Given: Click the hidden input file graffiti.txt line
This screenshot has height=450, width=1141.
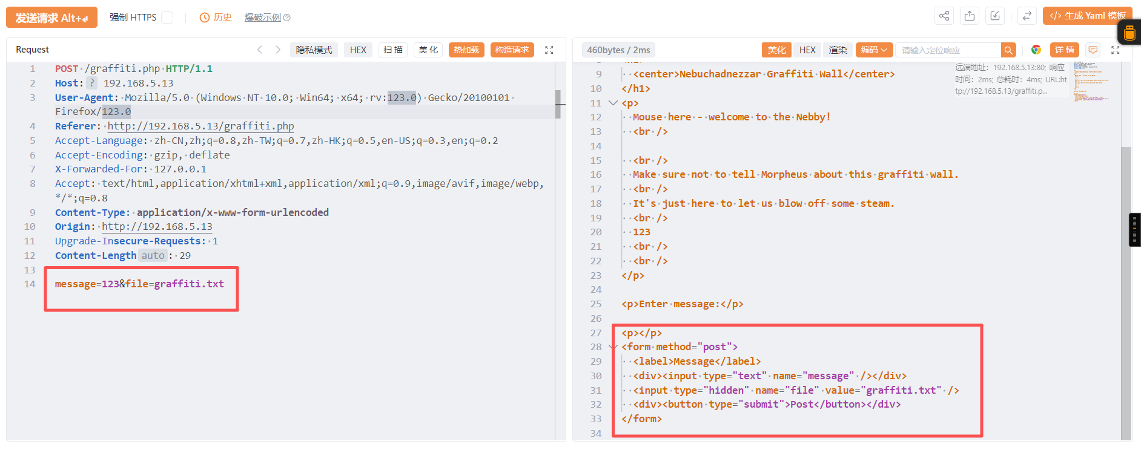Looking at the screenshot, I should 796,390.
